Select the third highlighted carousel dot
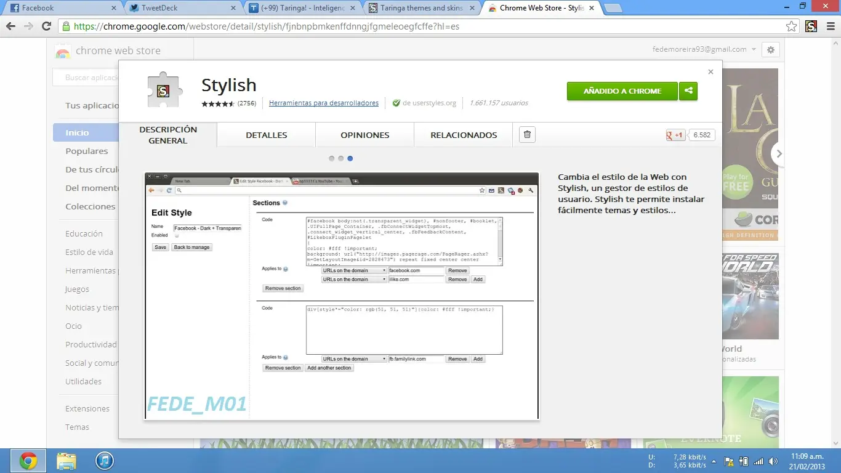This screenshot has height=473, width=841. [350, 158]
